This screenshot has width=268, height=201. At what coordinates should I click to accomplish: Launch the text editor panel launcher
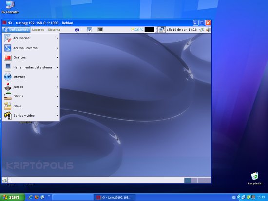89,30
